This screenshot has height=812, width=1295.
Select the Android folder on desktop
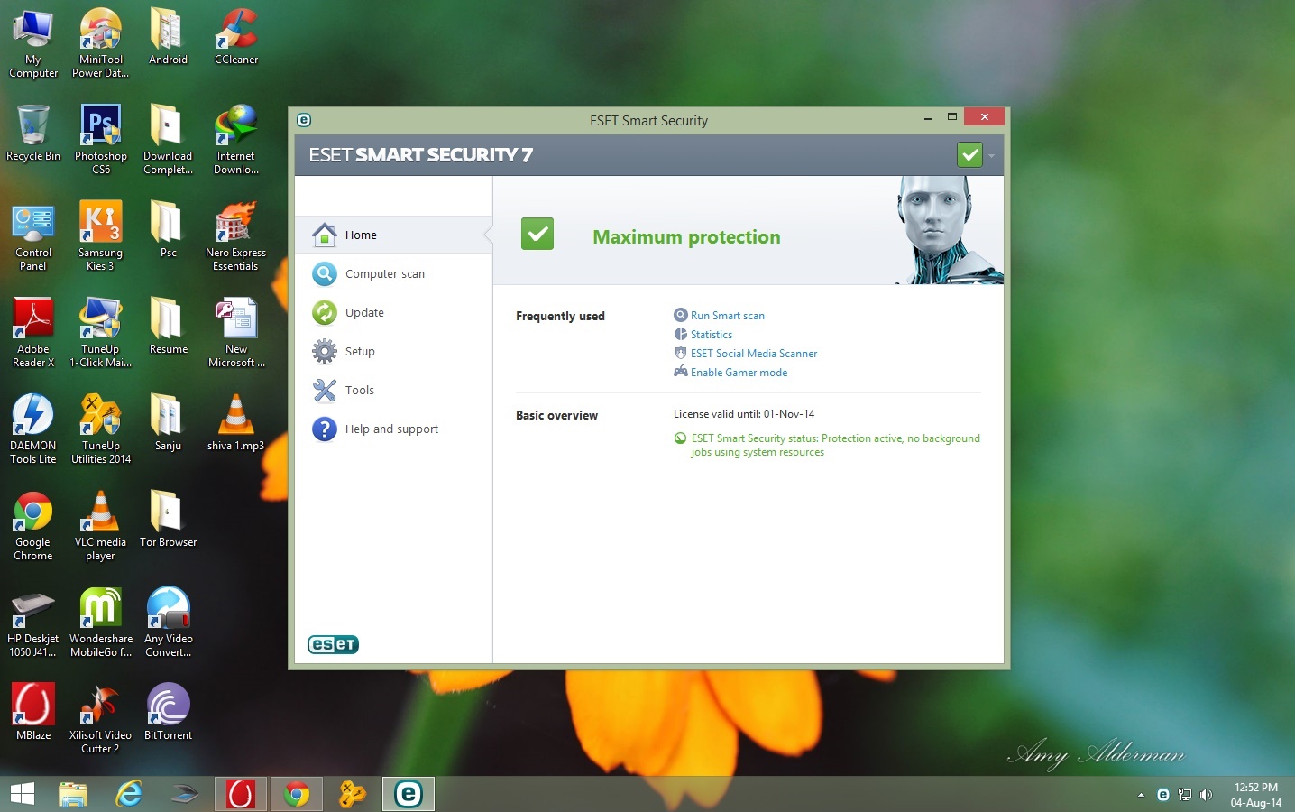169,37
